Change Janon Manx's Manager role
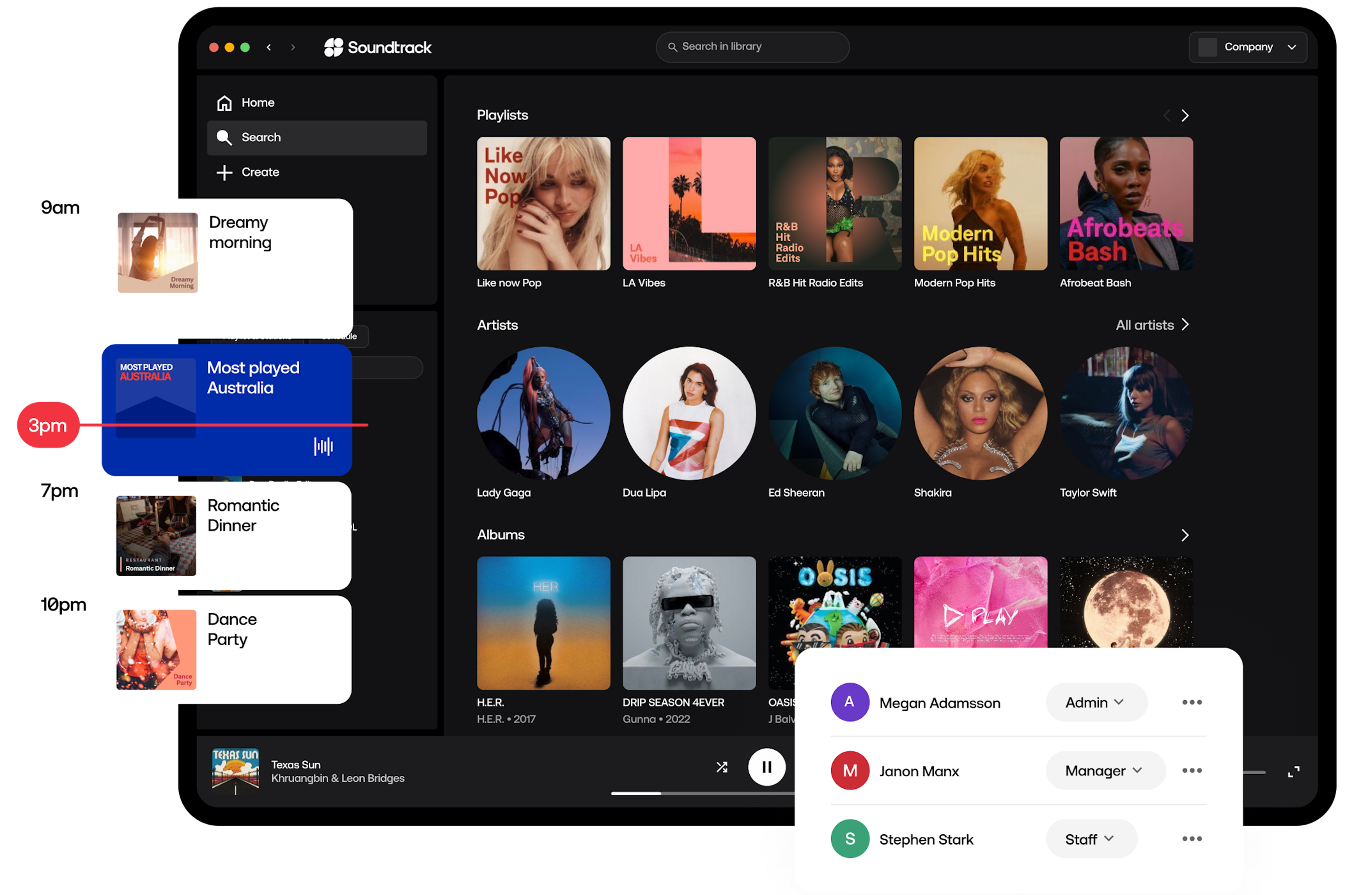This screenshot has height=895, width=1345. click(x=1105, y=770)
